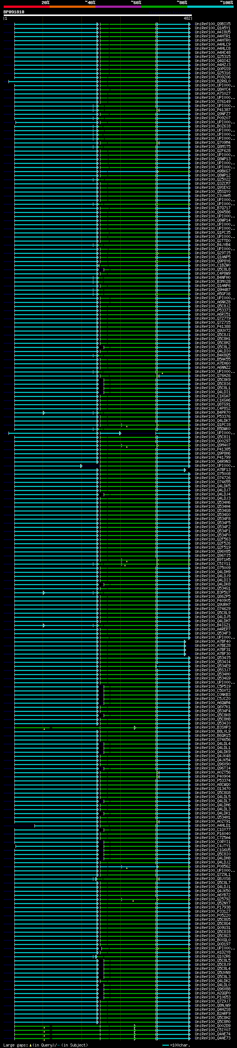Click hit label UniRef100_A4HTR1

click(x=213, y=36)
